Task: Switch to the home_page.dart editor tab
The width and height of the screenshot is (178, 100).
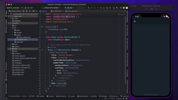Action: point(72,11)
